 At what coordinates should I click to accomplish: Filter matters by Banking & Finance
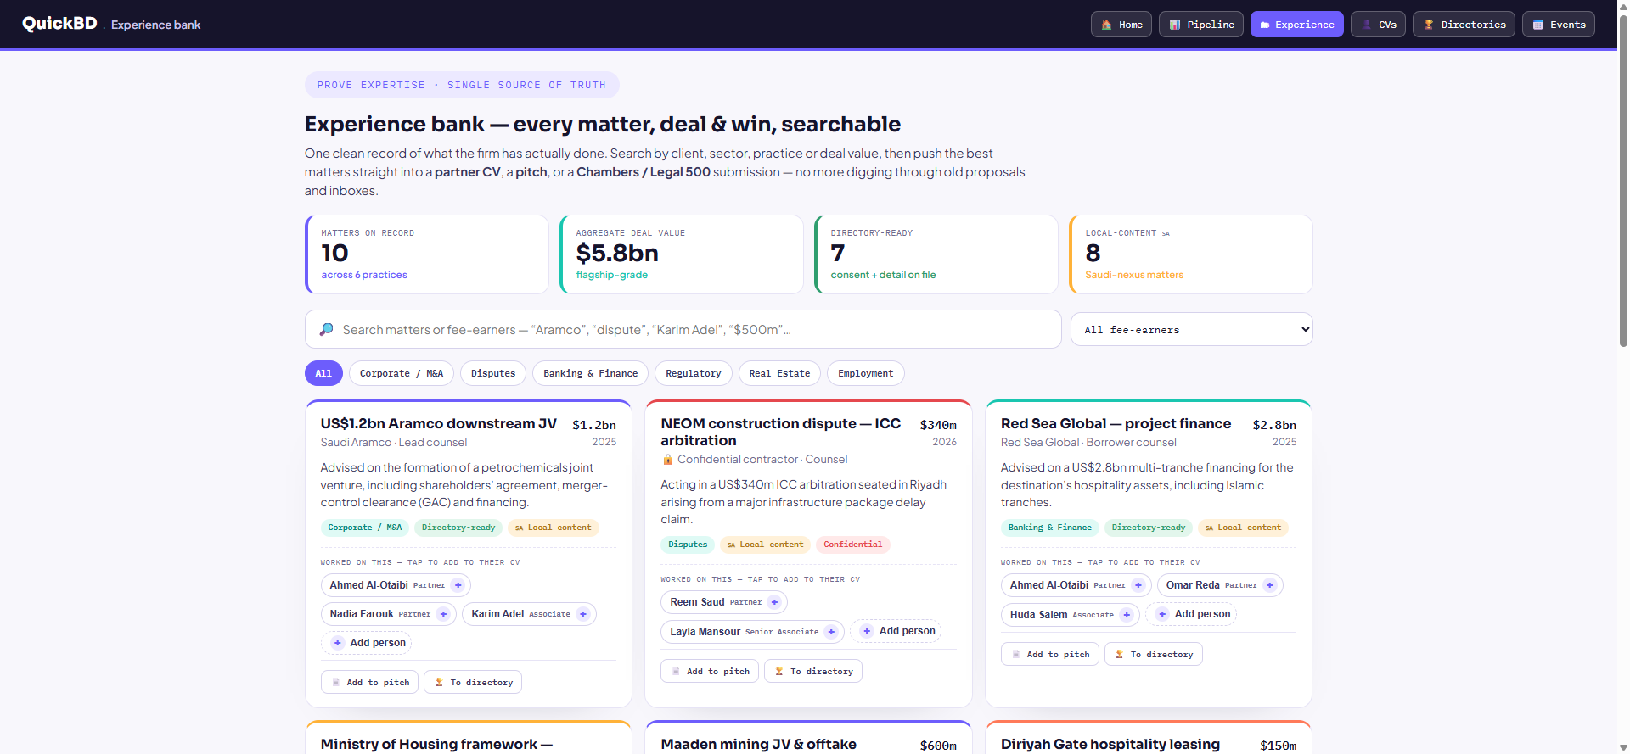(x=590, y=373)
